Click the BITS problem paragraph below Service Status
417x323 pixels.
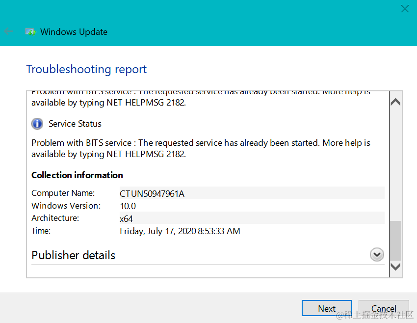(201, 148)
